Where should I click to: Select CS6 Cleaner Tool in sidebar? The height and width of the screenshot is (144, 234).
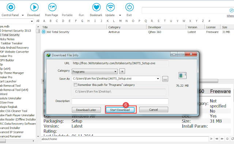(14, 111)
